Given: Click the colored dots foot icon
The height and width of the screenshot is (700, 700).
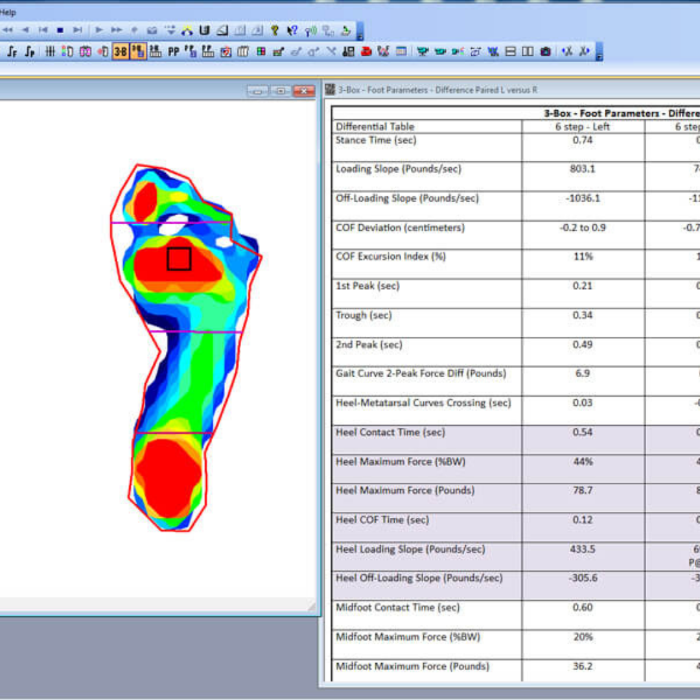Looking at the screenshot, I should [67, 52].
